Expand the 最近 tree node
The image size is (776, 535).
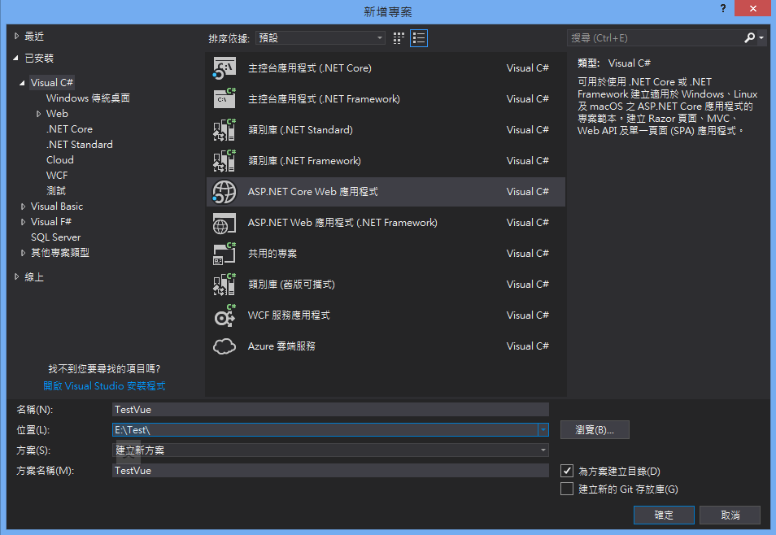pos(16,36)
